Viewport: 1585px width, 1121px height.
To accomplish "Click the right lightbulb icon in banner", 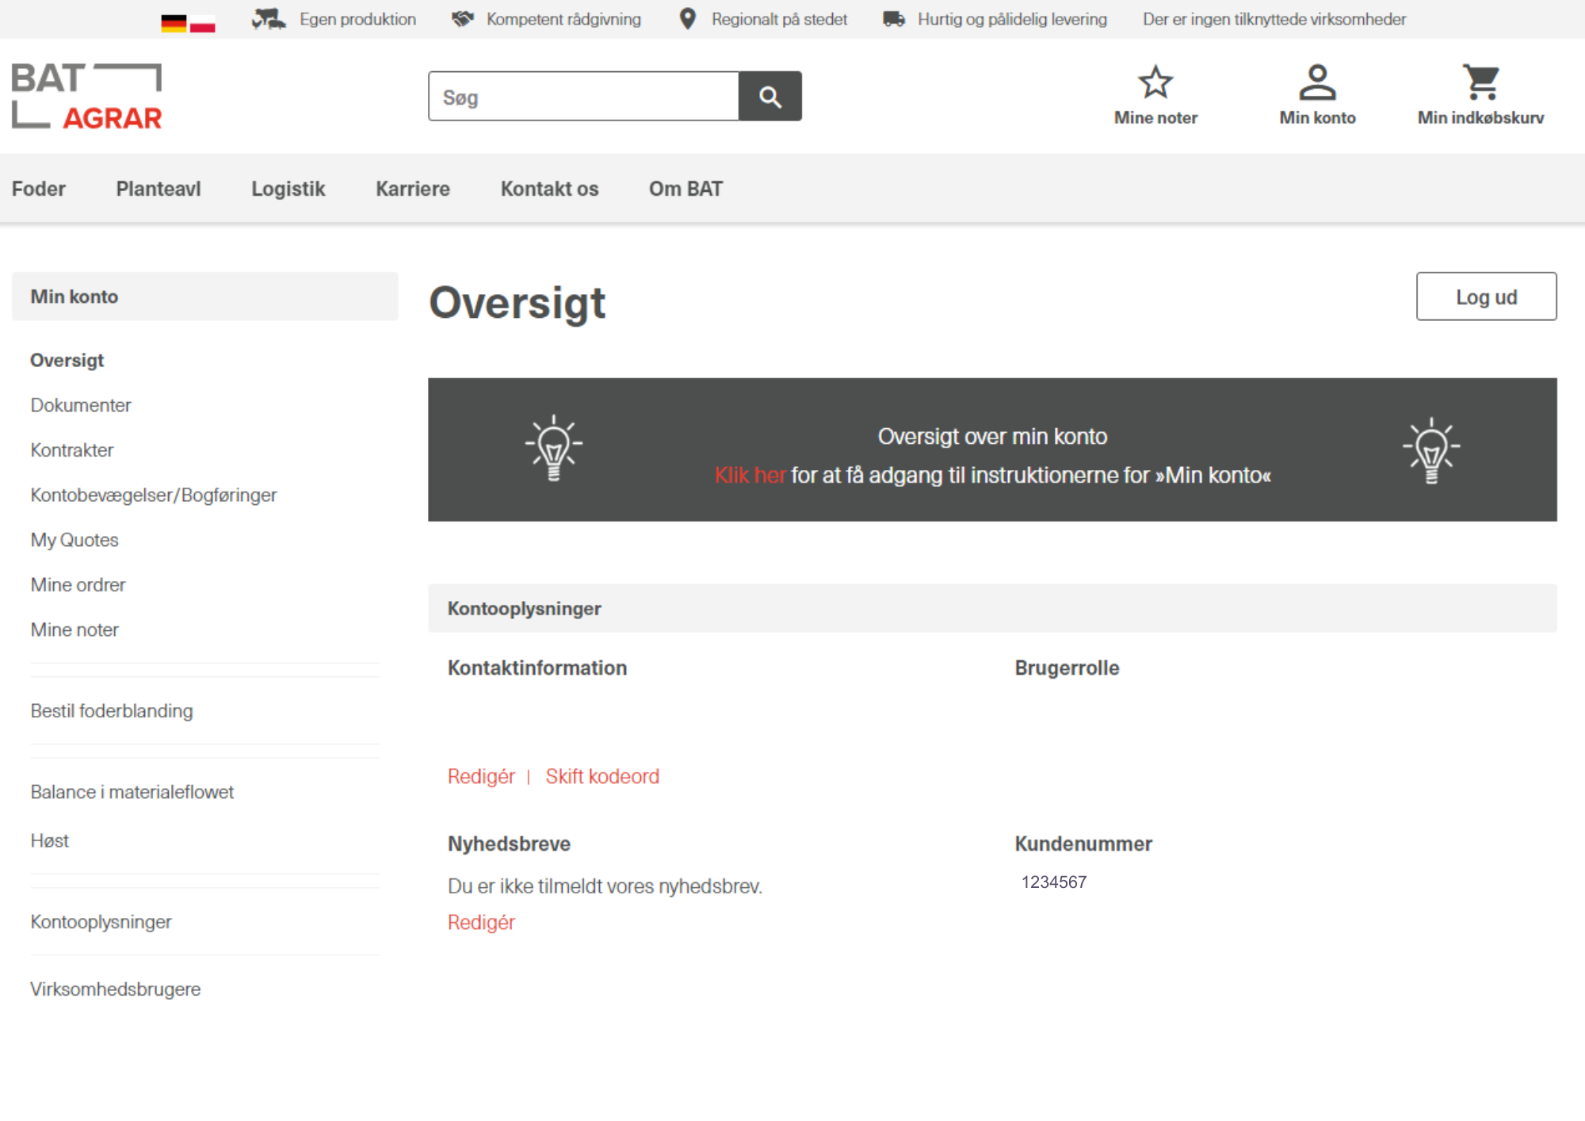I will (1430, 450).
